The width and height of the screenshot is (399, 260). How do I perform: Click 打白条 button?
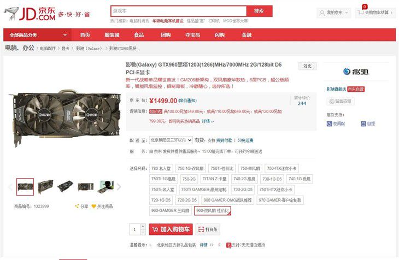pos(208,229)
